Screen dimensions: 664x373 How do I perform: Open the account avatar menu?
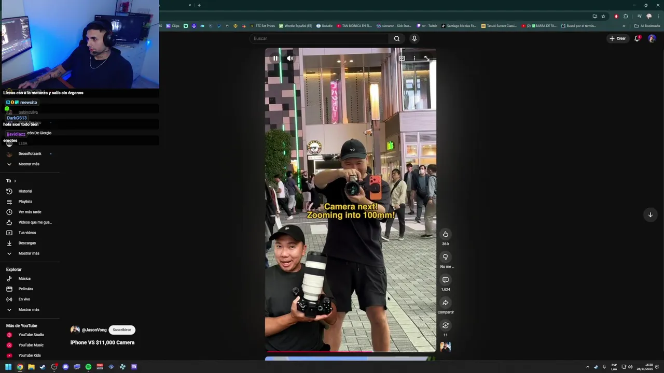[x=652, y=38]
